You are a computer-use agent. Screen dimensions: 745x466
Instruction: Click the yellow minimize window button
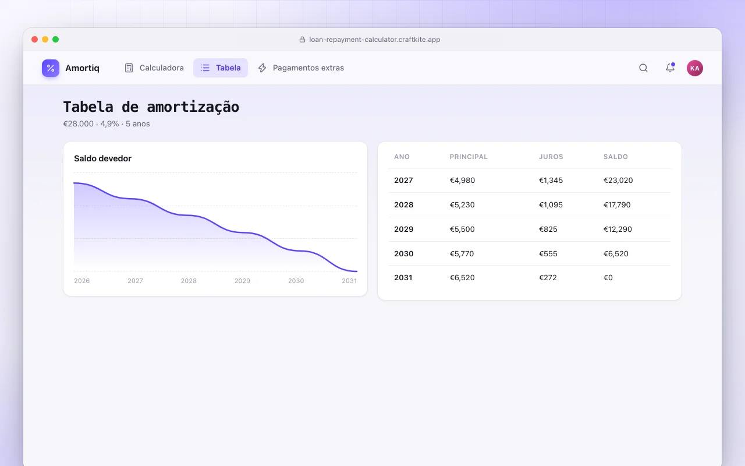(45, 40)
